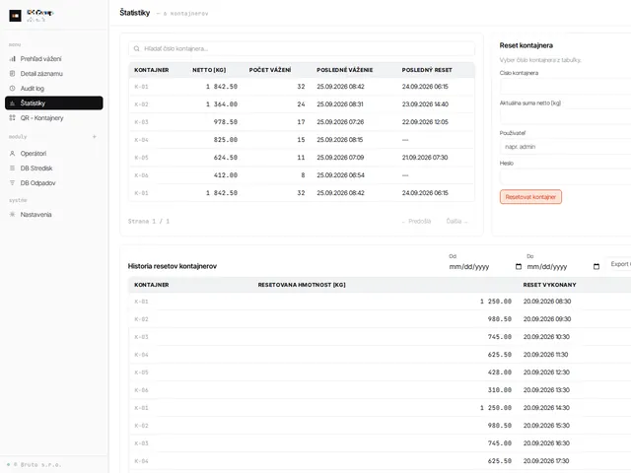This screenshot has width=631, height=473.
Task: Select K-05 row in statistics table
Action: tap(302, 158)
